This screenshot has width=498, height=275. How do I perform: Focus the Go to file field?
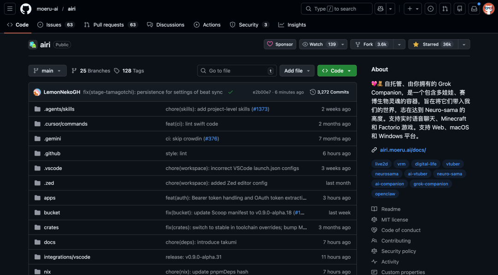click(x=237, y=71)
